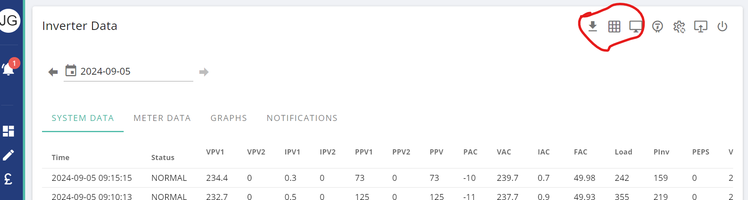Click the JG user avatar

[x=9, y=20]
